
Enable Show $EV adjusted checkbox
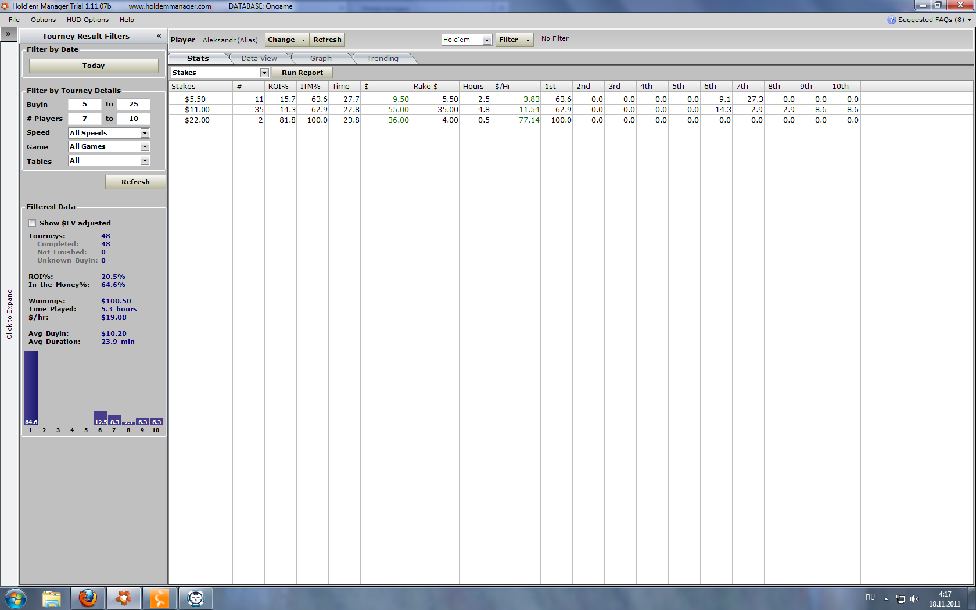(x=33, y=223)
